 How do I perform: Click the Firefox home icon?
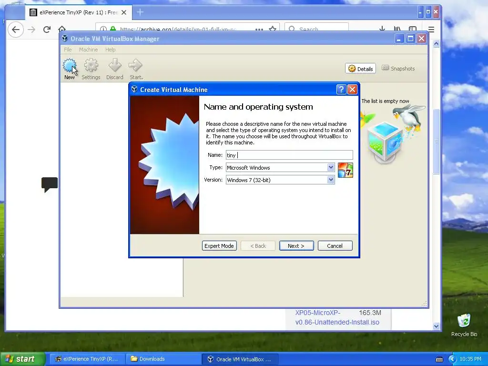[x=62, y=29]
